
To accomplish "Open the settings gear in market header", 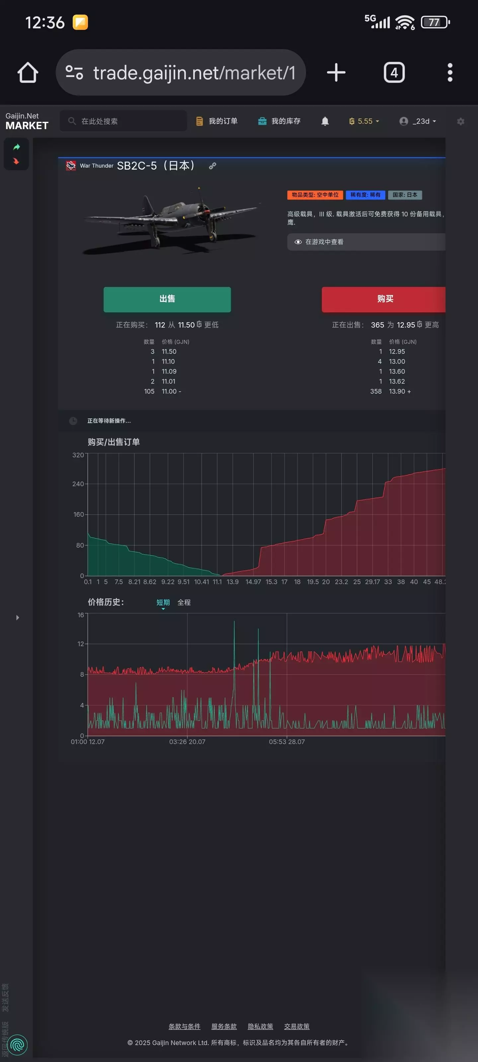I will pyautogui.click(x=461, y=121).
